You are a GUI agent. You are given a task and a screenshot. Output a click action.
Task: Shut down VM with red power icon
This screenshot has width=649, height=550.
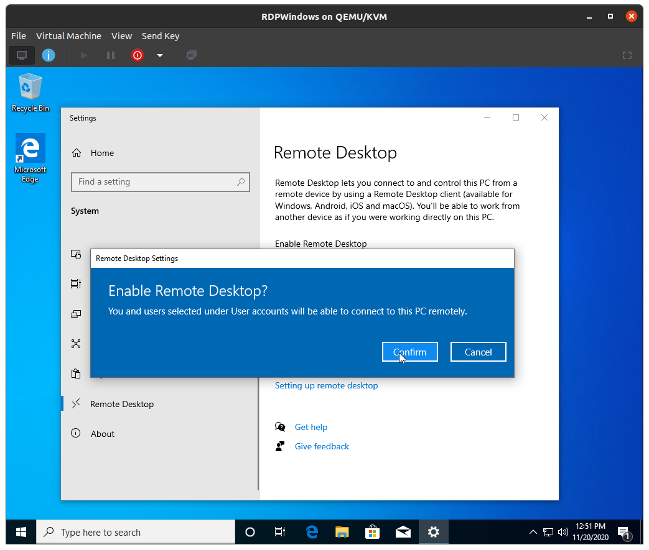pyautogui.click(x=138, y=55)
